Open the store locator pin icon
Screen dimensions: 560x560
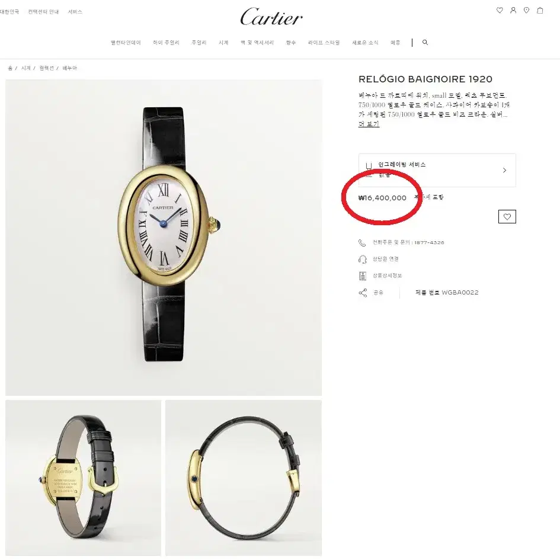click(x=526, y=10)
